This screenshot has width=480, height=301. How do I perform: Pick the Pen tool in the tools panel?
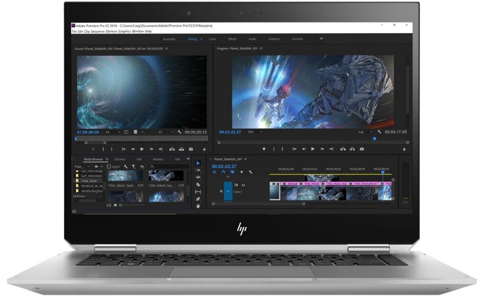tap(198, 199)
